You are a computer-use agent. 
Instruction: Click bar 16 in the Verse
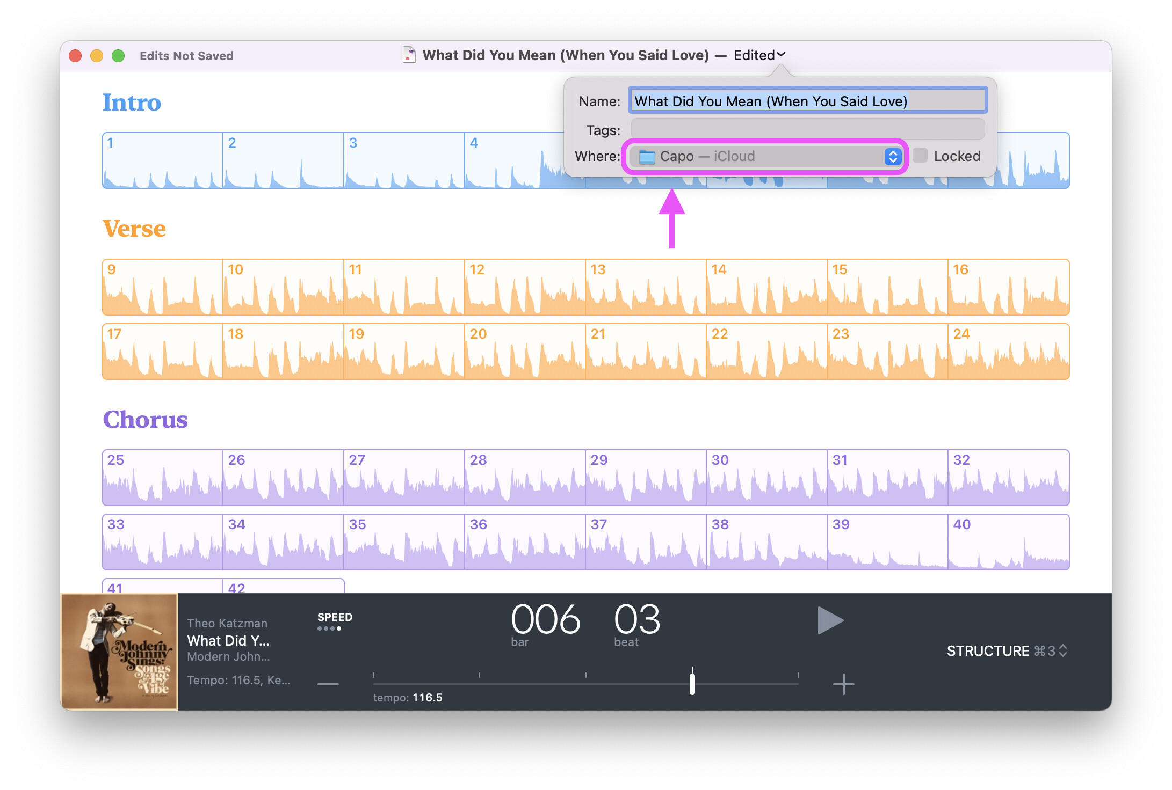1009,287
